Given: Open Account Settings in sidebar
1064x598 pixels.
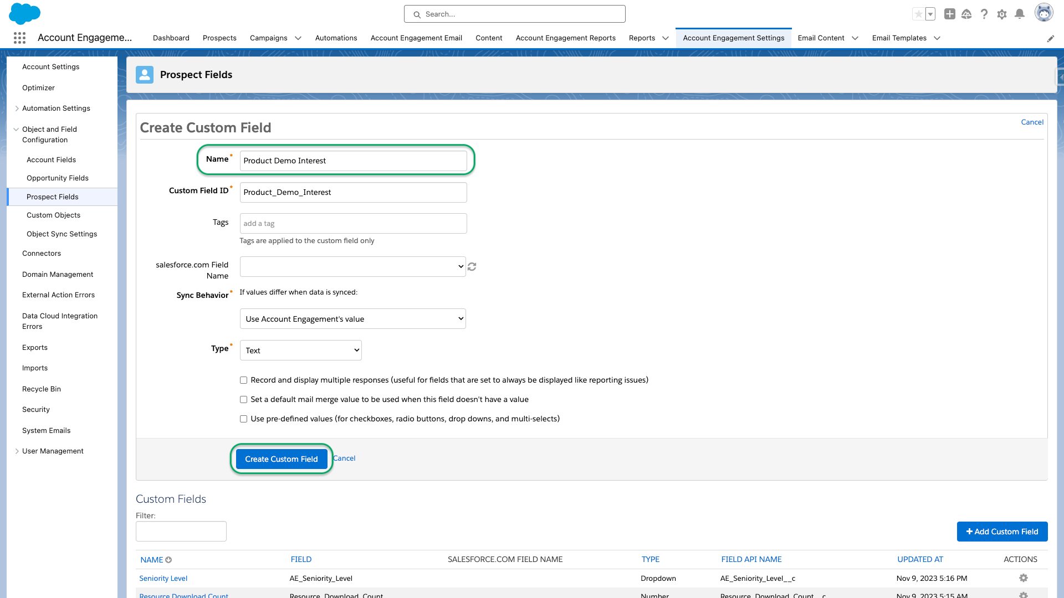Looking at the screenshot, I should 51,67.
